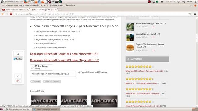This screenshot has width=198, height=111.
Task: Open 'Minecraft 1.7.2 - Actualización del mundo' link
Action: click(x=141, y=84)
